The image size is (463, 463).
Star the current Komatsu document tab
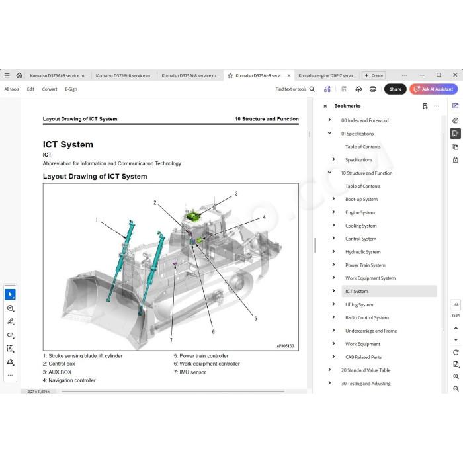point(230,76)
